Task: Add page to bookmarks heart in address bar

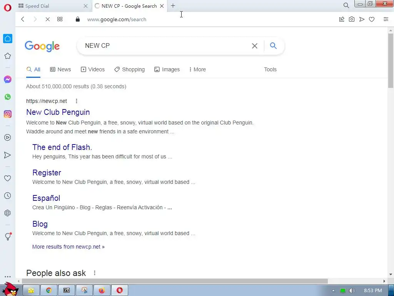Action: point(372,19)
